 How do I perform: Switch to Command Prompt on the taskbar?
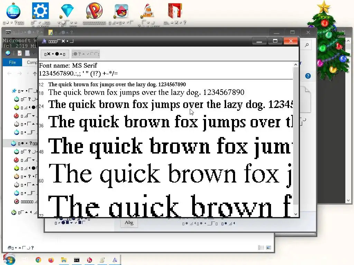pos(77,260)
